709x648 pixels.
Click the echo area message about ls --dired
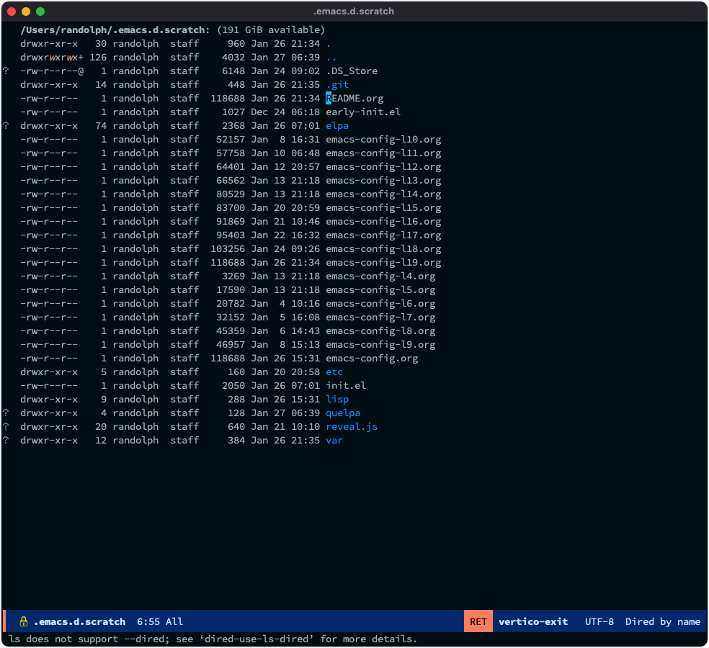point(213,639)
